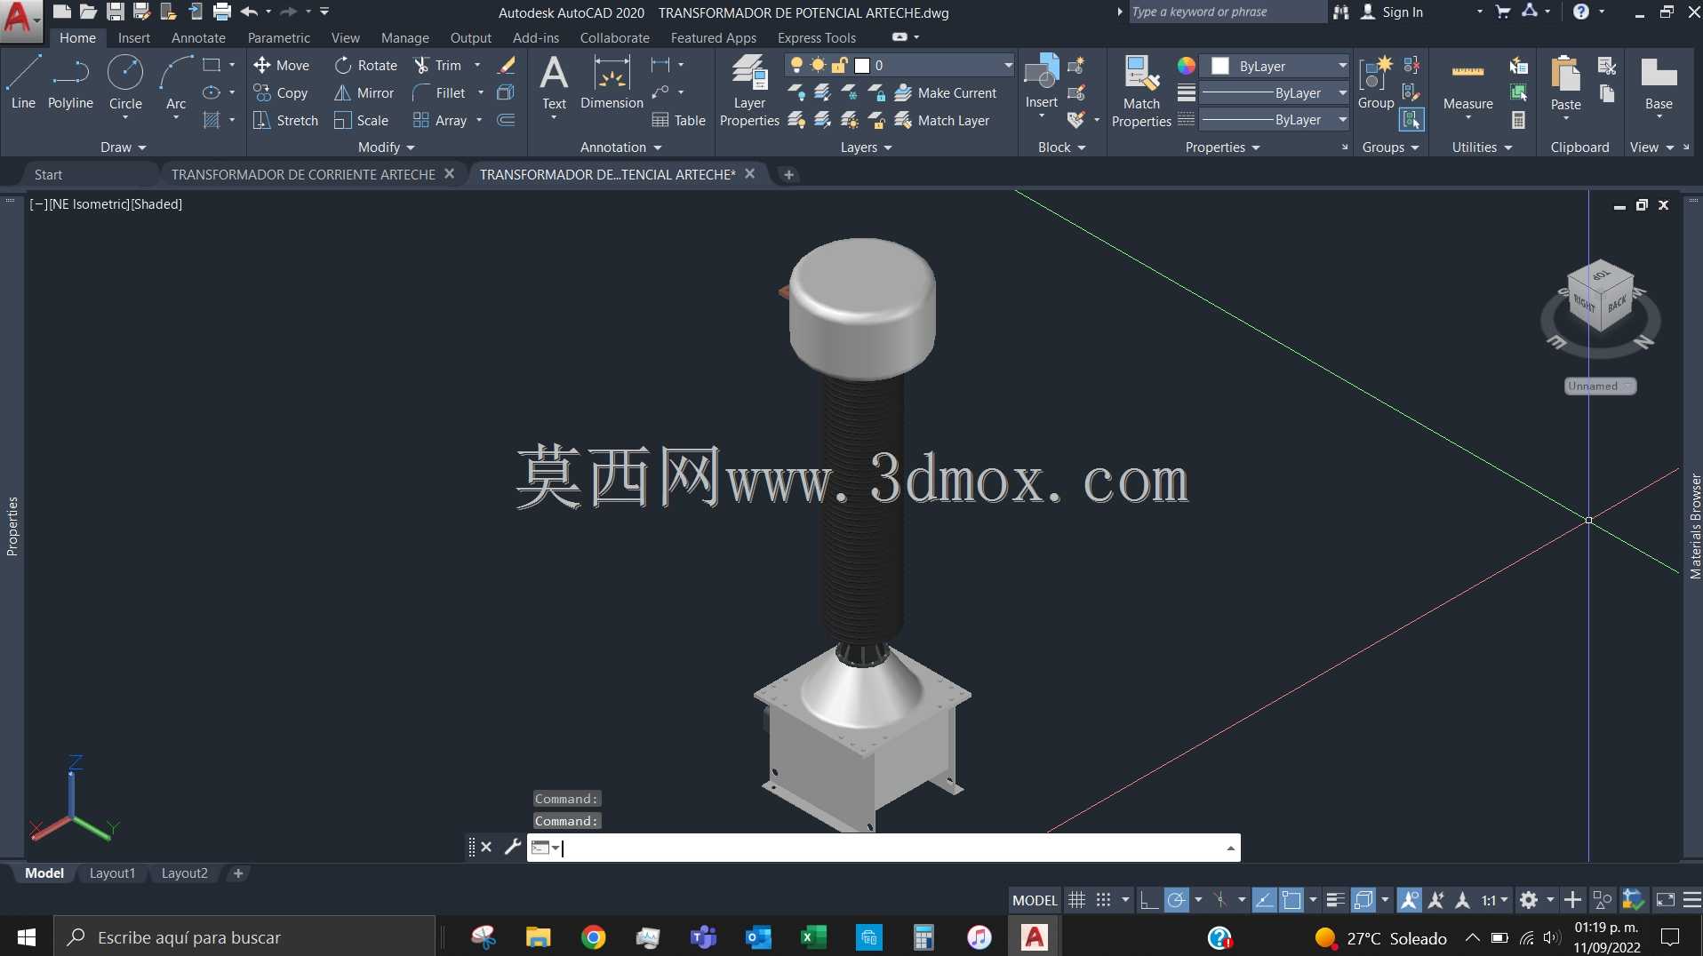Open Layer Properties manager
This screenshot has width=1703, height=956.
(x=749, y=90)
